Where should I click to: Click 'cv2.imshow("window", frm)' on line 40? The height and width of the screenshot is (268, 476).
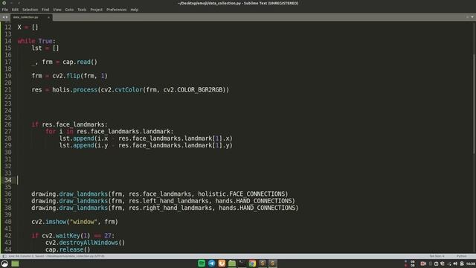tap(74, 222)
